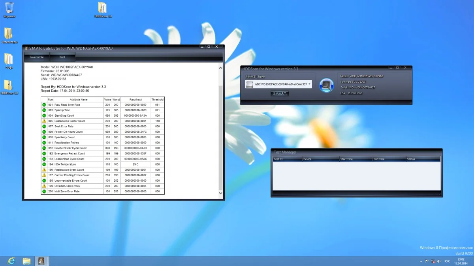
Task: Open the volume control in system tray
Action: [440, 261]
